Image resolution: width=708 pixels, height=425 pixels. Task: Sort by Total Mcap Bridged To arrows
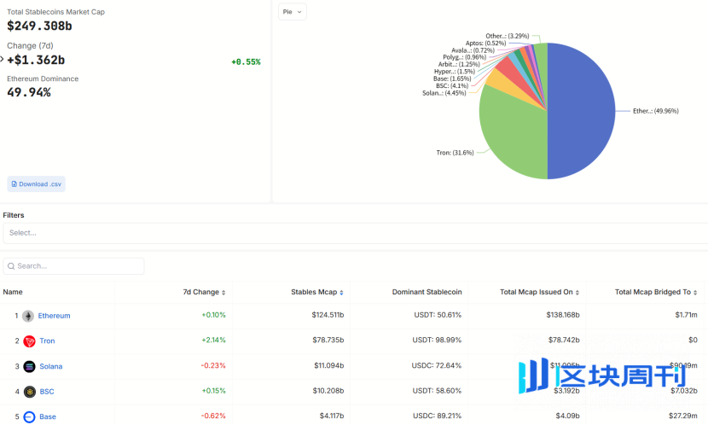tap(695, 293)
